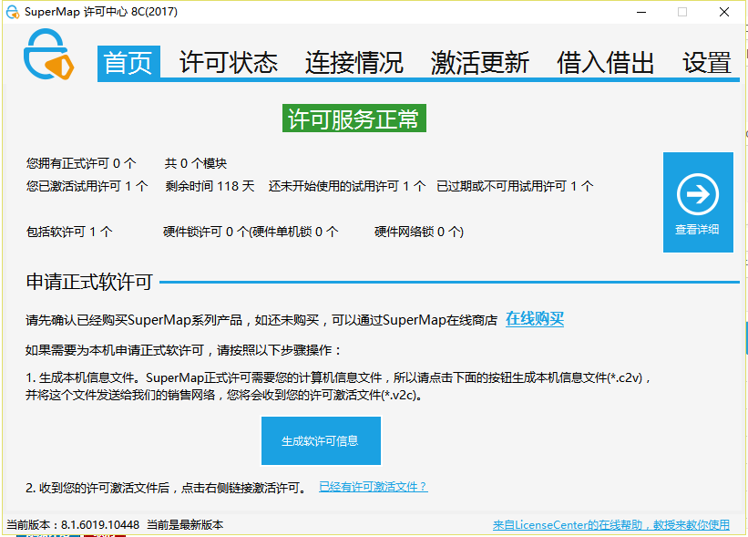The height and width of the screenshot is (537, 748).
Task: Click 还未开始使用的试用许可 1 个
Action: coord(347,186)
